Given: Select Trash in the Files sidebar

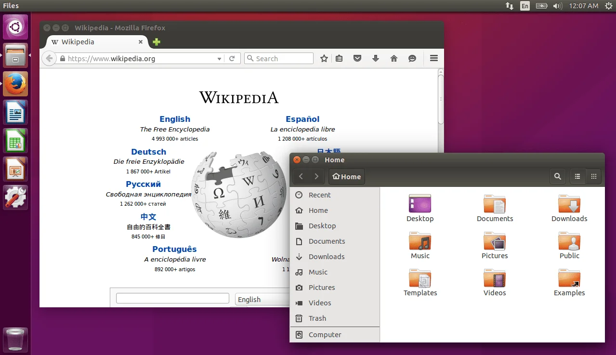Looking at the screenshot, I should pos(317,318).
